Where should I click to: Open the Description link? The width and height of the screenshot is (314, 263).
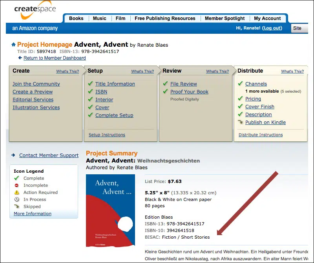(259, 114)
